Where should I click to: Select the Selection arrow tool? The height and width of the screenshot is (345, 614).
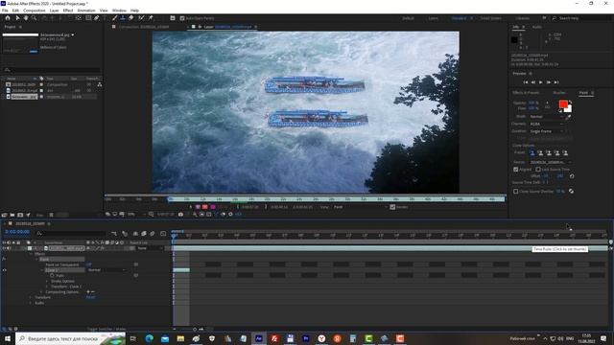pyautogui.click(x=17, y=18)
